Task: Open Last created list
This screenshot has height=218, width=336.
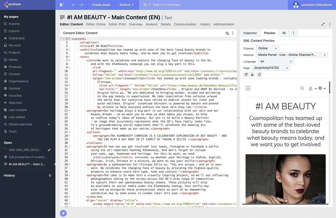Action: click(17, 110)
